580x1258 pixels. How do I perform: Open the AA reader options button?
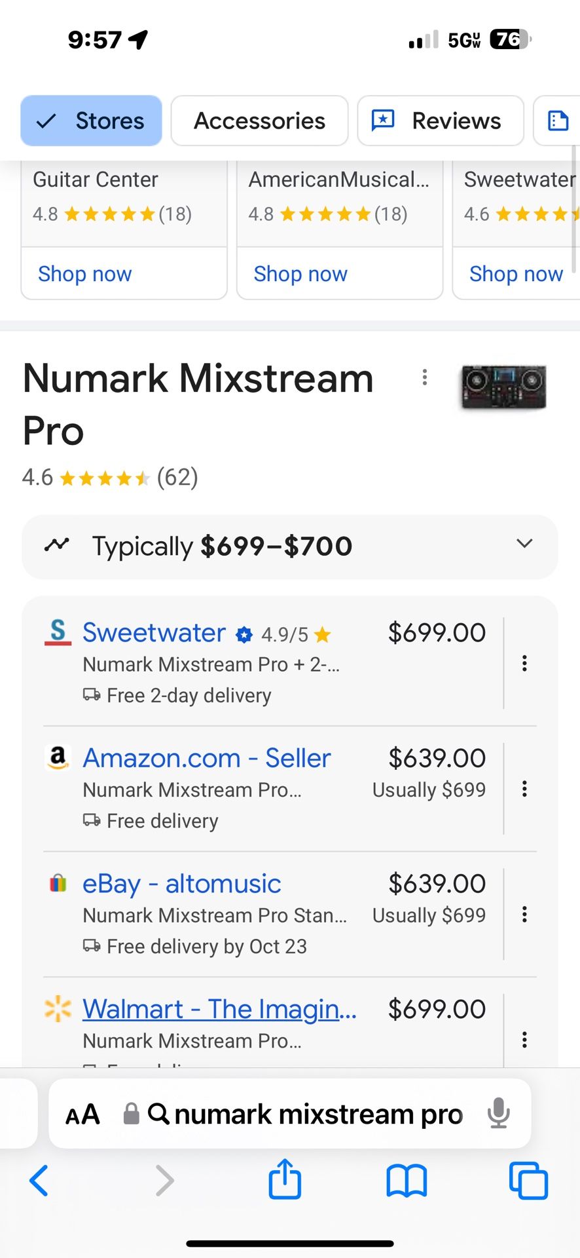(82, 1114)
